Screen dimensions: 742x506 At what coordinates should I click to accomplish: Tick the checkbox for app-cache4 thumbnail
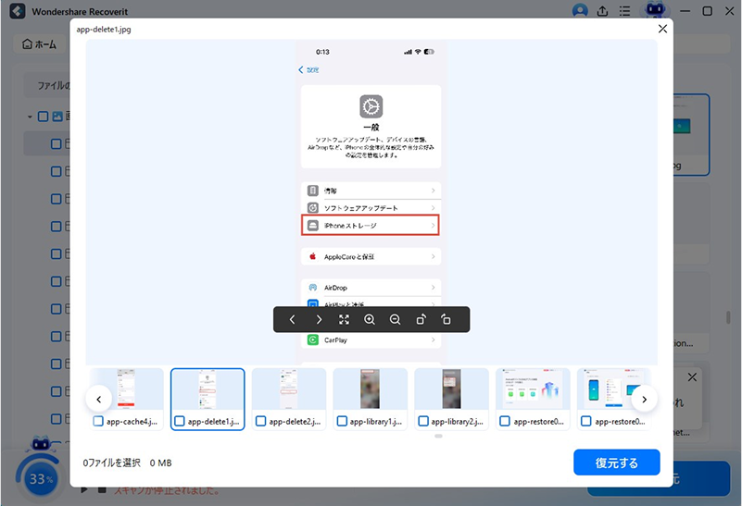[98, 421]
